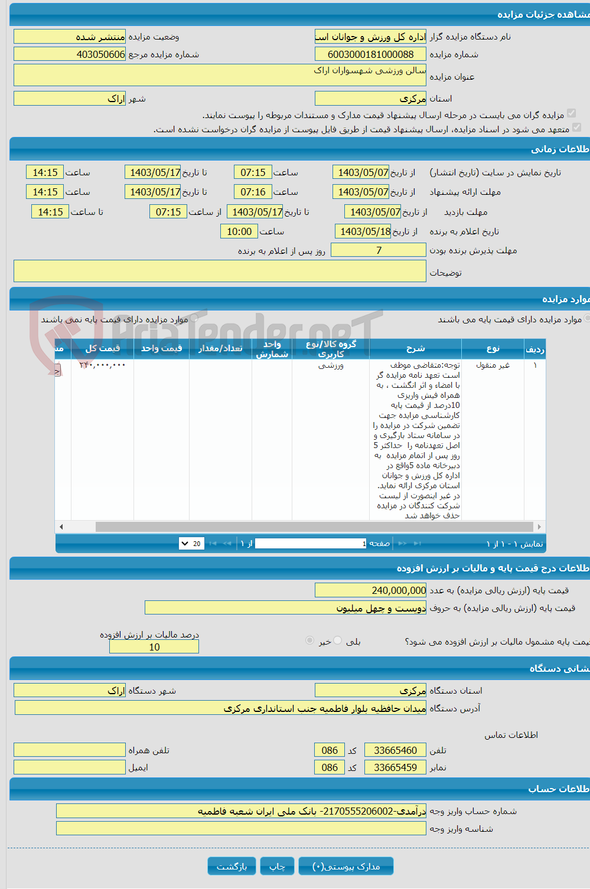Viewport: 590px width, 889px height.
Task: Click قیمت پایه به حروف field
Action: (285, 608)
